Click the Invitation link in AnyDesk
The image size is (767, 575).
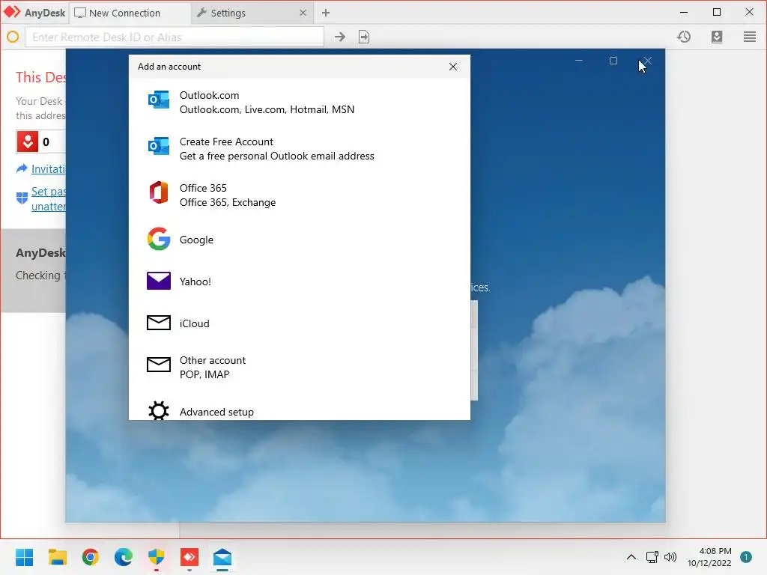point(48,169)
